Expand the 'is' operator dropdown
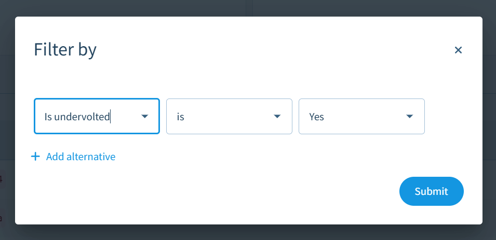The width and height of the screenshot is (496, 240). pos(229,117)
